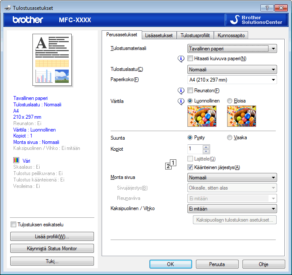Enable Hitaasti kuivuva paperi checkbox
292x275 pixels.
tap(190, 59)
